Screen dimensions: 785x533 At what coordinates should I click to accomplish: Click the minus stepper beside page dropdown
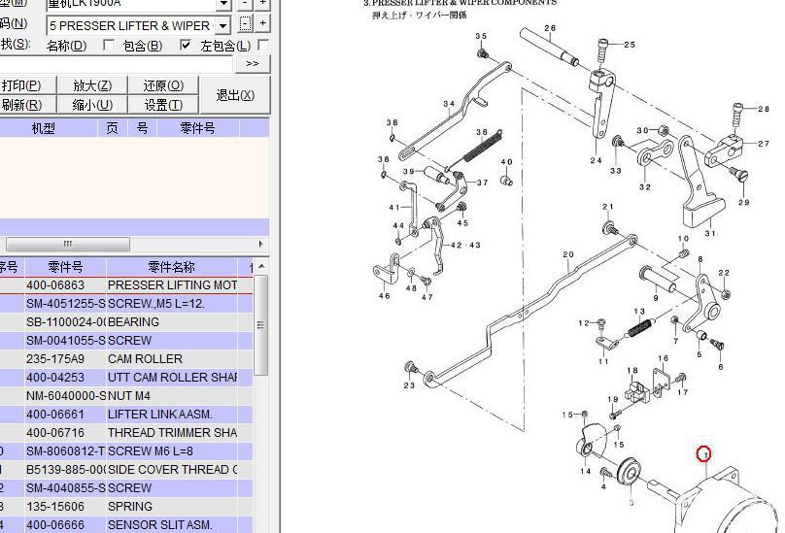pos(245,23)
